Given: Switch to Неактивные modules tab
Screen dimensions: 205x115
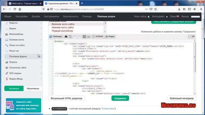Looking at the screenshot, I should pos(33,88).
